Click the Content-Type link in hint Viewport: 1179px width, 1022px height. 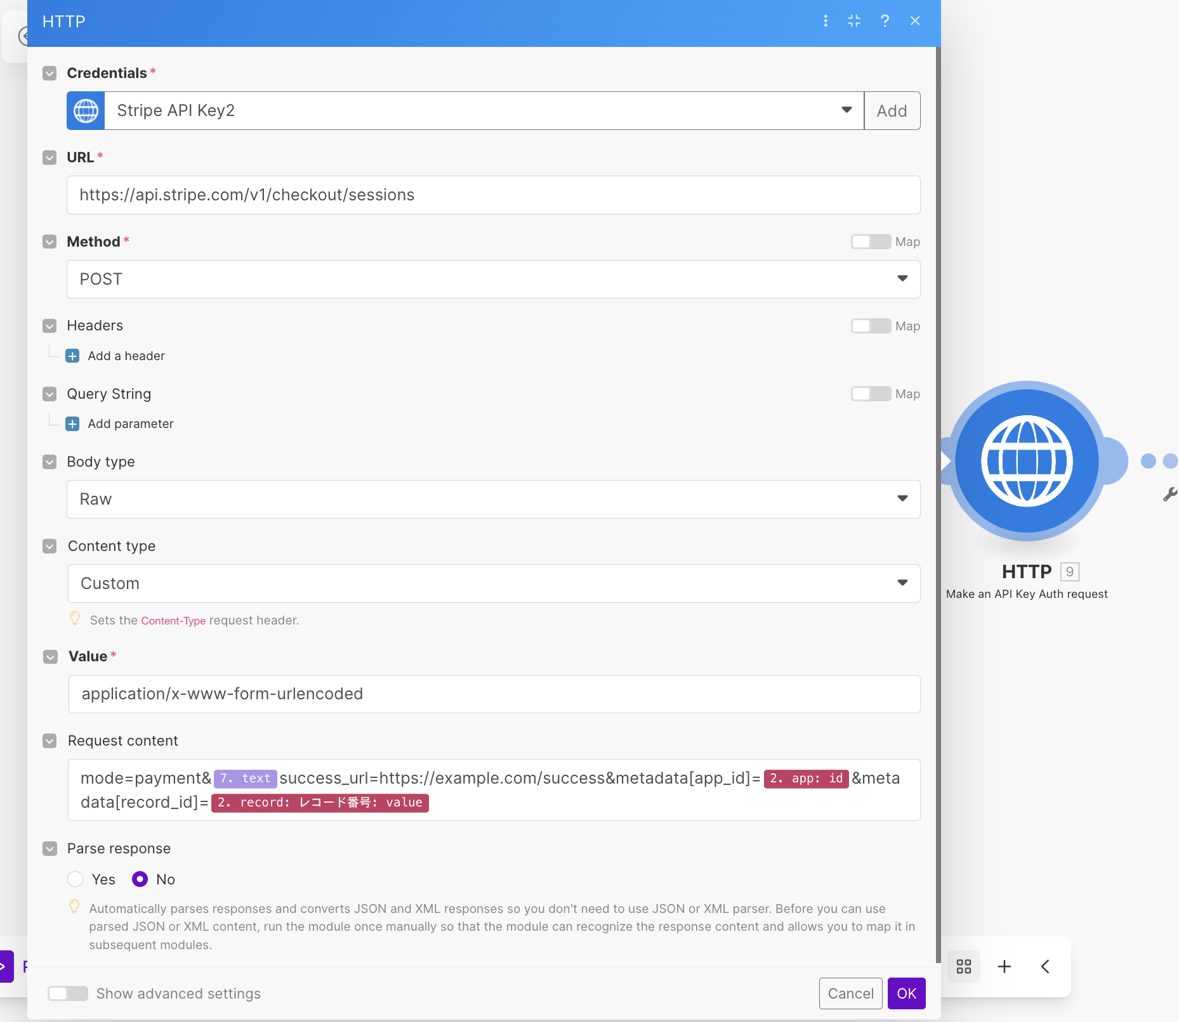point(173,621)
